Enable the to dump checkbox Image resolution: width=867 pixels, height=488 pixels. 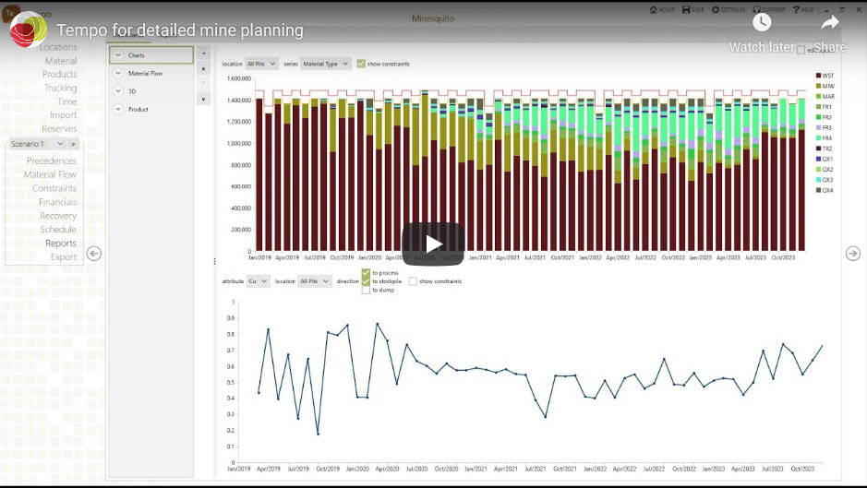click(366, 290)
